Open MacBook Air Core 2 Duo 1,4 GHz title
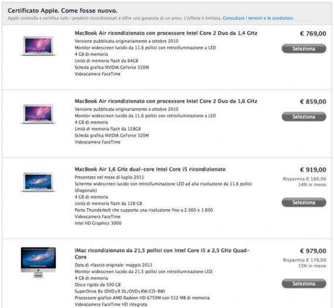The height and width of the screenshot is (308, 334). tap(166, 33)
